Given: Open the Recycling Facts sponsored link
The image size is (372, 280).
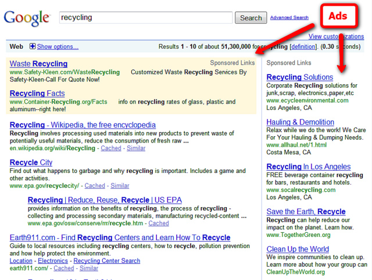Looking at the screenshot, I should (x=37, y=93).
